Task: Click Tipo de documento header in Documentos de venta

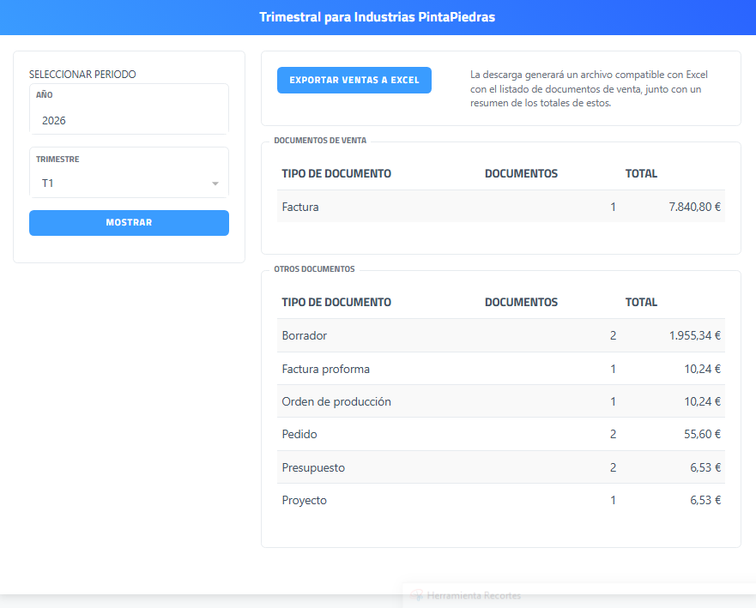Action: (336, 173)
